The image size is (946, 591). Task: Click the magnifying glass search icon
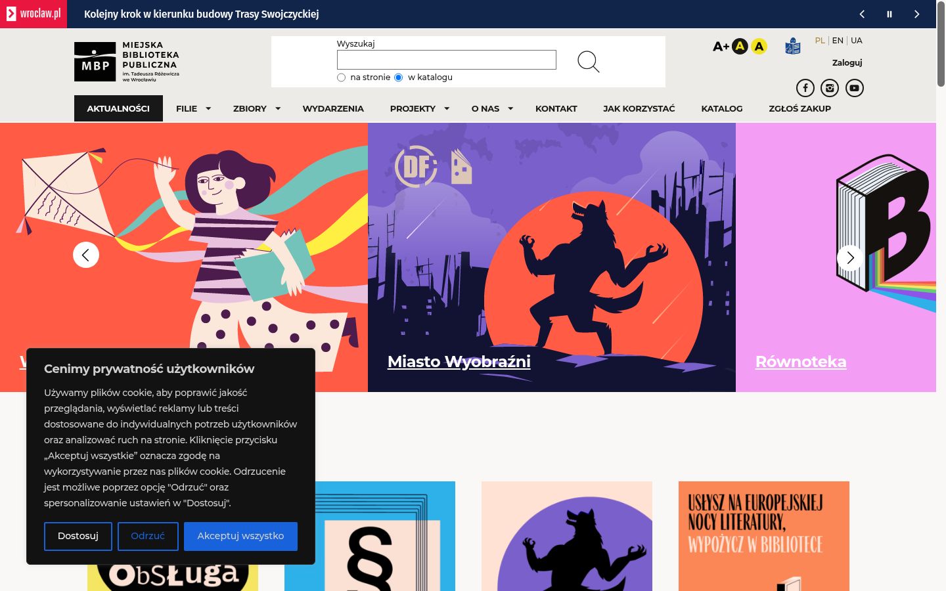pyautogui.click(x=588, y=62)
